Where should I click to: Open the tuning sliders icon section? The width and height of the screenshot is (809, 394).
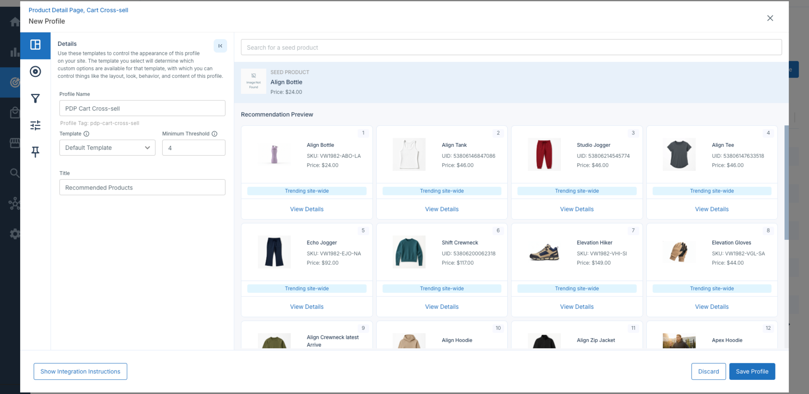click(35, 125)
